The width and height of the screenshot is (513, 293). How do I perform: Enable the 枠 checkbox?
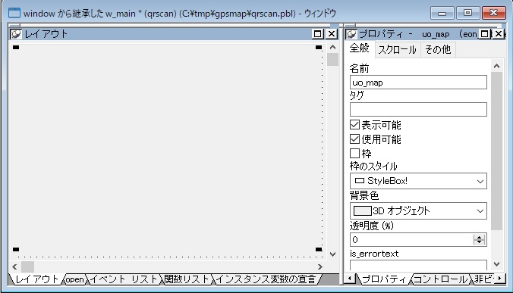354,154
